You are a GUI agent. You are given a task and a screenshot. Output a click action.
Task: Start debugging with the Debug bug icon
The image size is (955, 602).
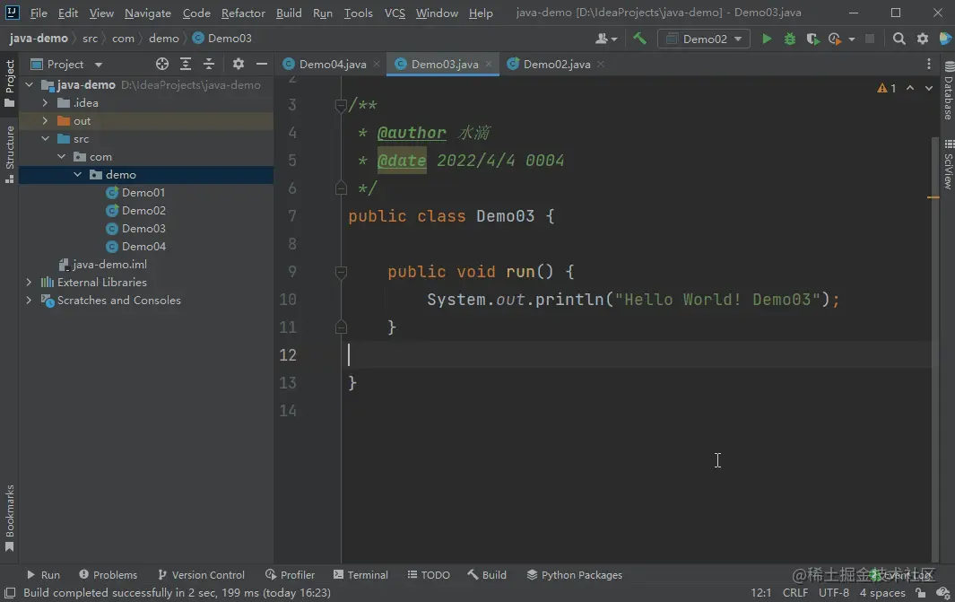coord(790,39)
